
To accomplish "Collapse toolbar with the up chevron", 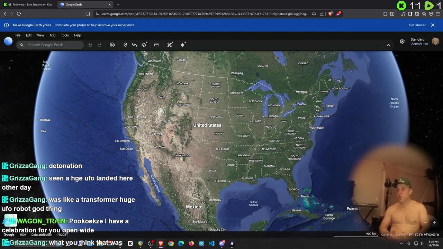I will pyautogui.click(x=388, y=45).
